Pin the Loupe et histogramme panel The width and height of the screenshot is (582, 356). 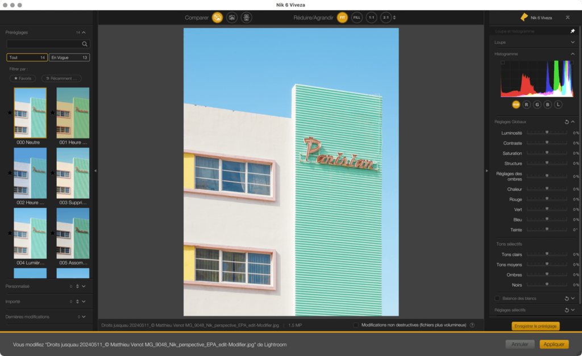572,31
